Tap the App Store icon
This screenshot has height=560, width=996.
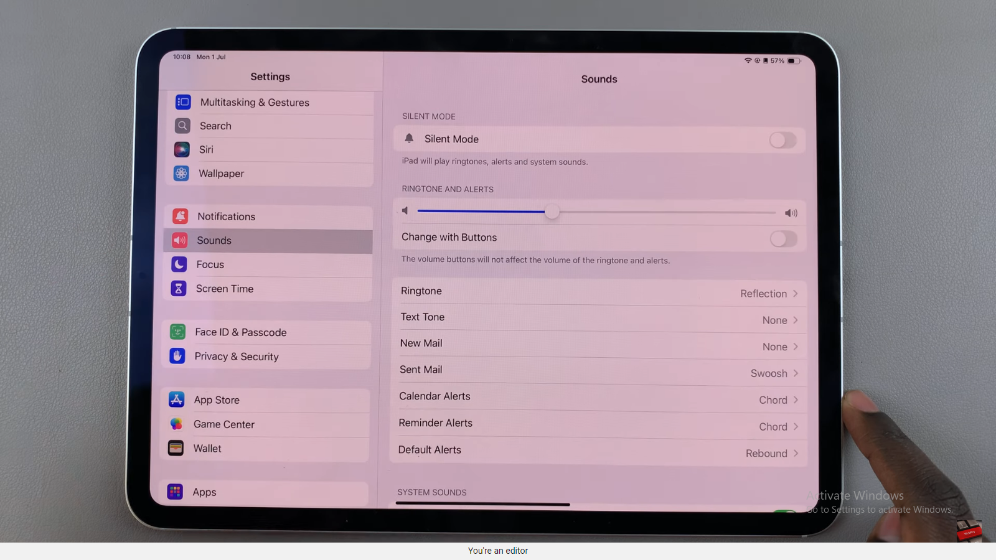[x=177, y=399]
